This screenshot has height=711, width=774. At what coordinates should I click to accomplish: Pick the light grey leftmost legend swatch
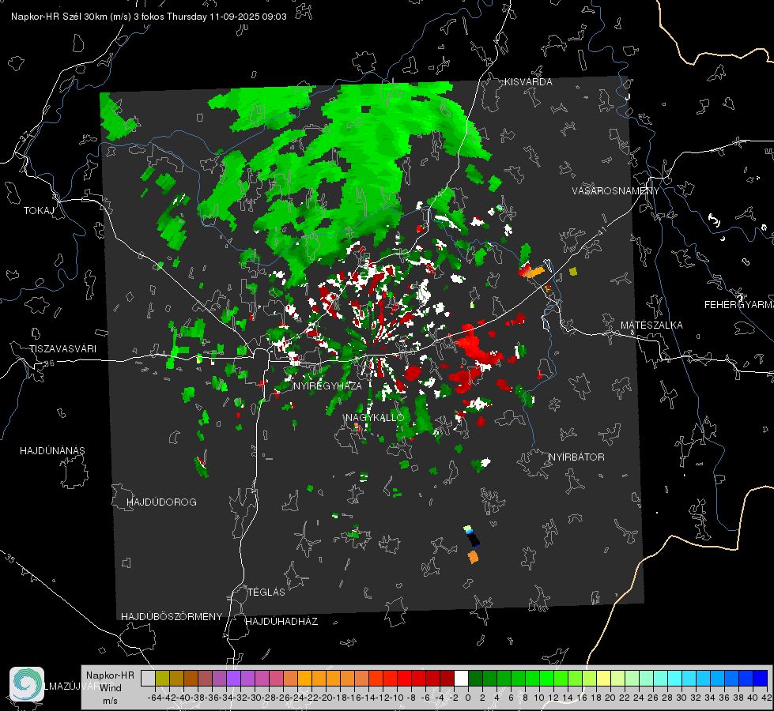148,679
